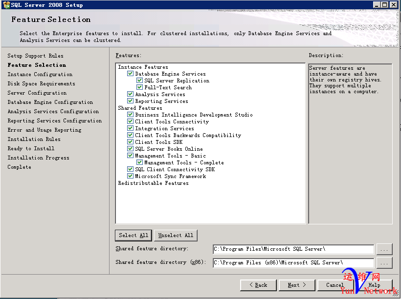Click the Select All button
401x299 pixels.
(133, 235)
